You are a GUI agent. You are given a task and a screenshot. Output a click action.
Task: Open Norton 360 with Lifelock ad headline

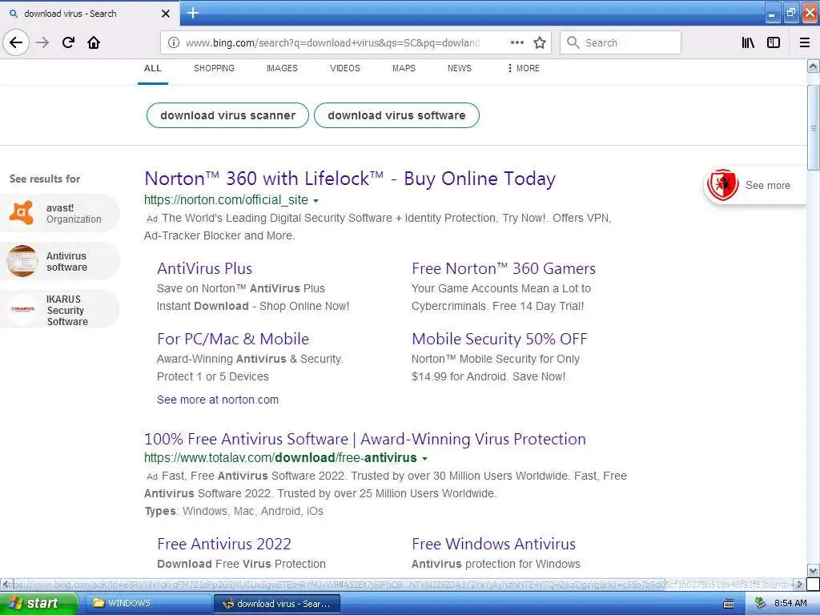pyautogui.click(x=350, y=179)
